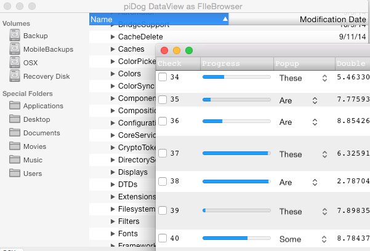Image resolution: width=370 pixels, height=251 pixels.
Task: Open the Desktop folder icon
Action: (x=15, y=119)
